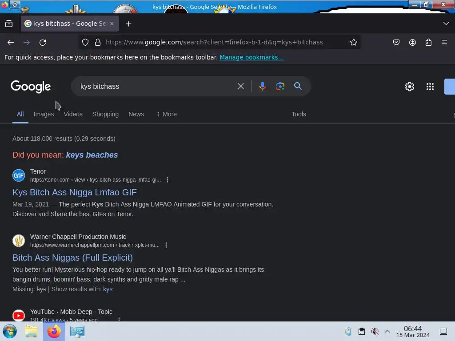Open the Start menu orb
The height and width of the screenshot is (341, 455).
point(10,331)
